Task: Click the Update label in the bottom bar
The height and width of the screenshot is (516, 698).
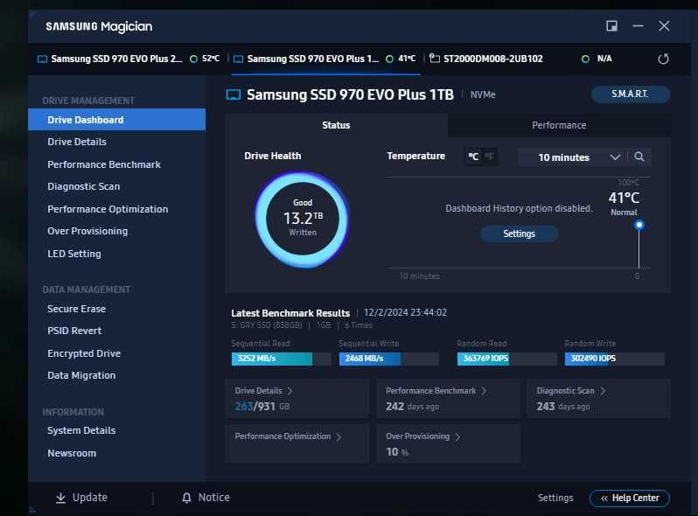Action: (90, 498)
